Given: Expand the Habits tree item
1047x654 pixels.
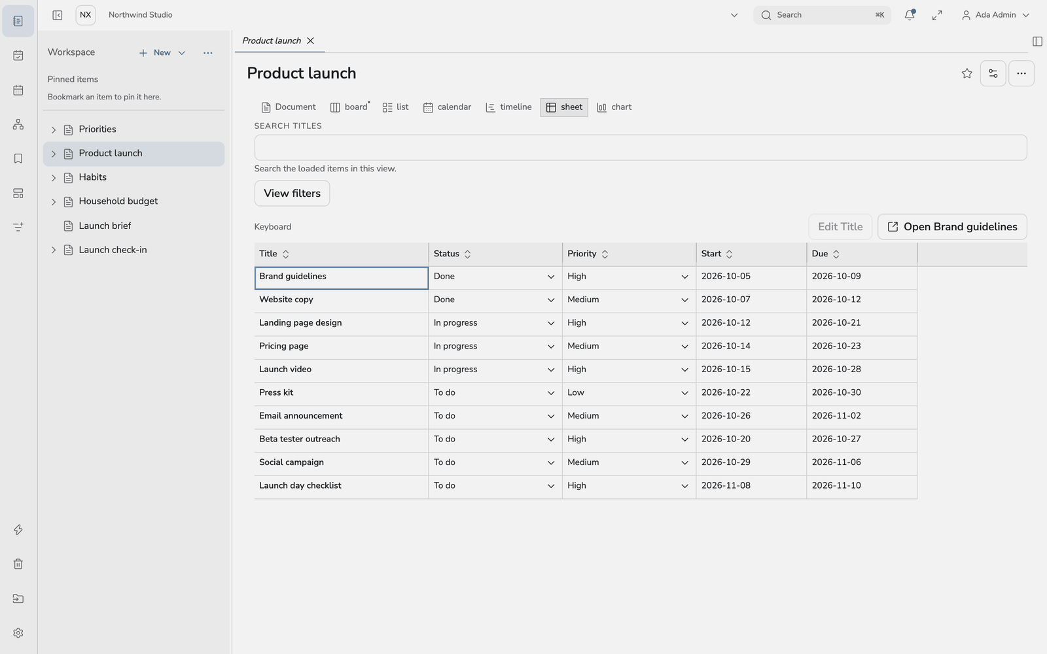Looking at the screenshot, I should pyautogui.click(x=54, y=177).
